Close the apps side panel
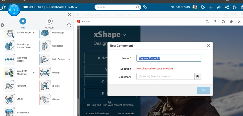This screenshot has height=116, width=243. (69, 15)
